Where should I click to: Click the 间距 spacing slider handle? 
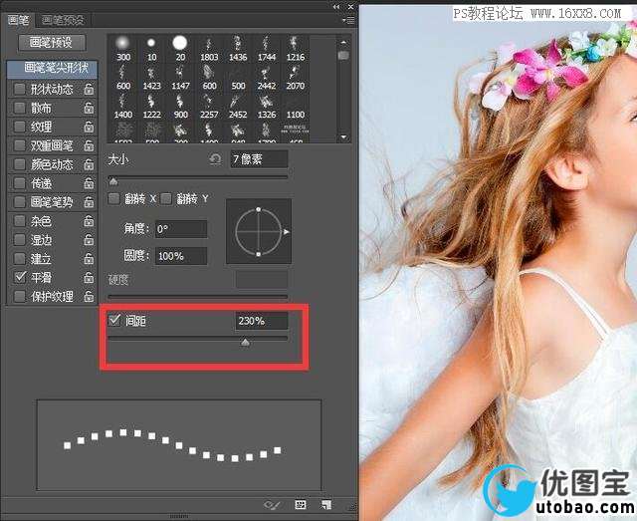tap(245, 343)
